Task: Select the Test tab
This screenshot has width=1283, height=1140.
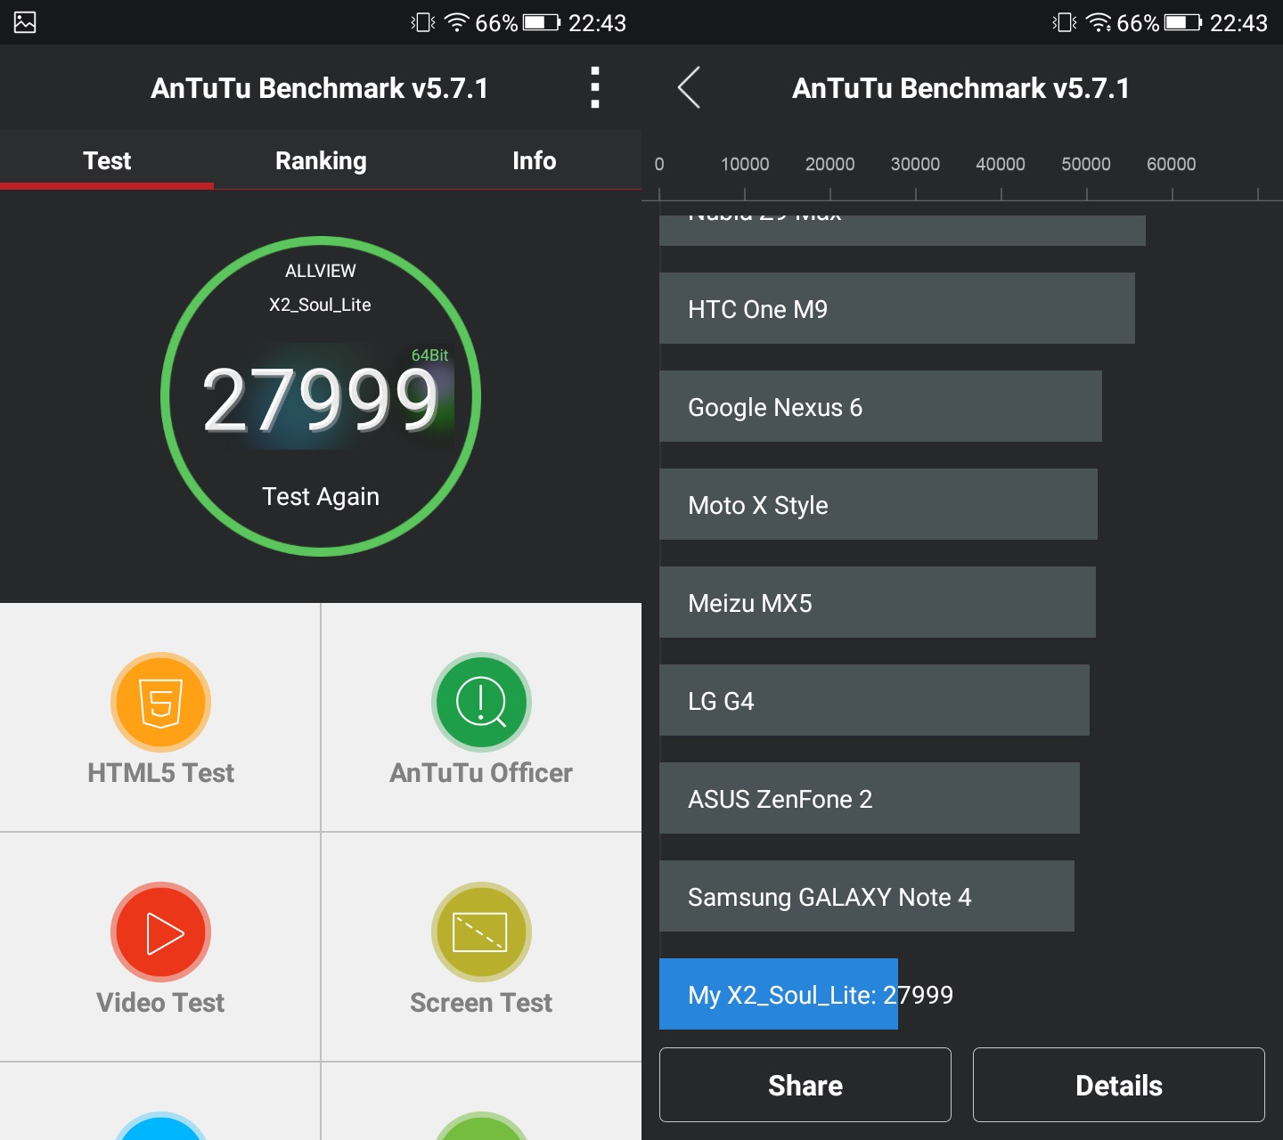Action: [x=107, y=160]
